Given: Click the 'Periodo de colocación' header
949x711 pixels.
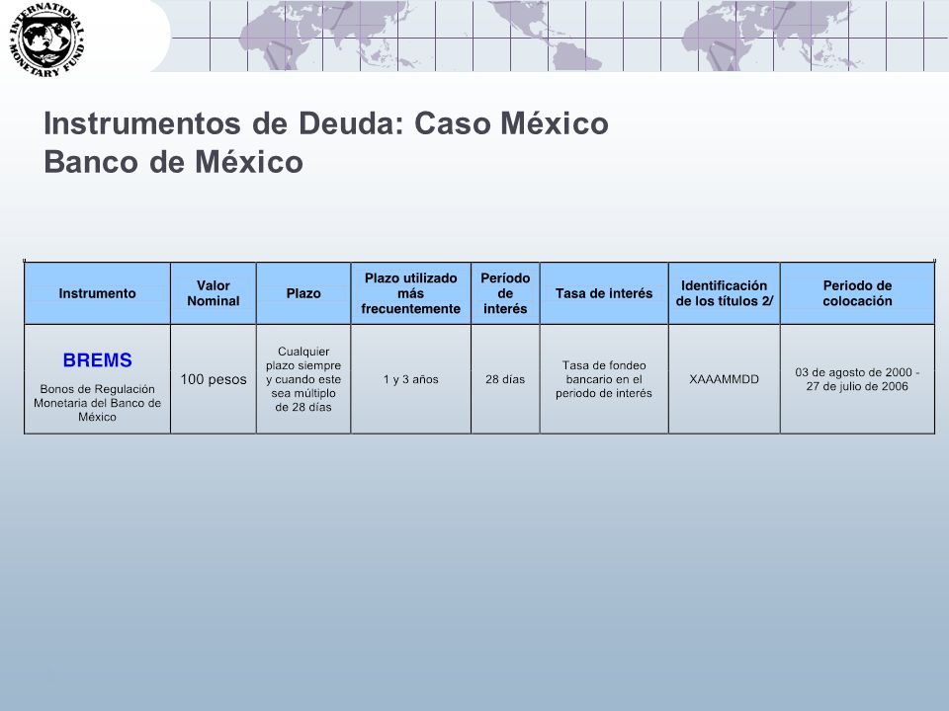Looking at the screenshot, I should [x=858, y=293].
